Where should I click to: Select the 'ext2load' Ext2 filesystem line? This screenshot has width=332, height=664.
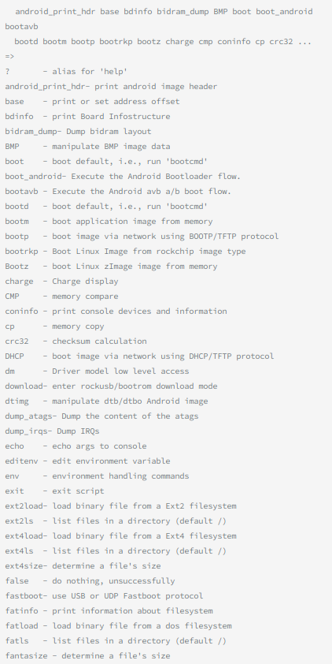click(120, 506)
